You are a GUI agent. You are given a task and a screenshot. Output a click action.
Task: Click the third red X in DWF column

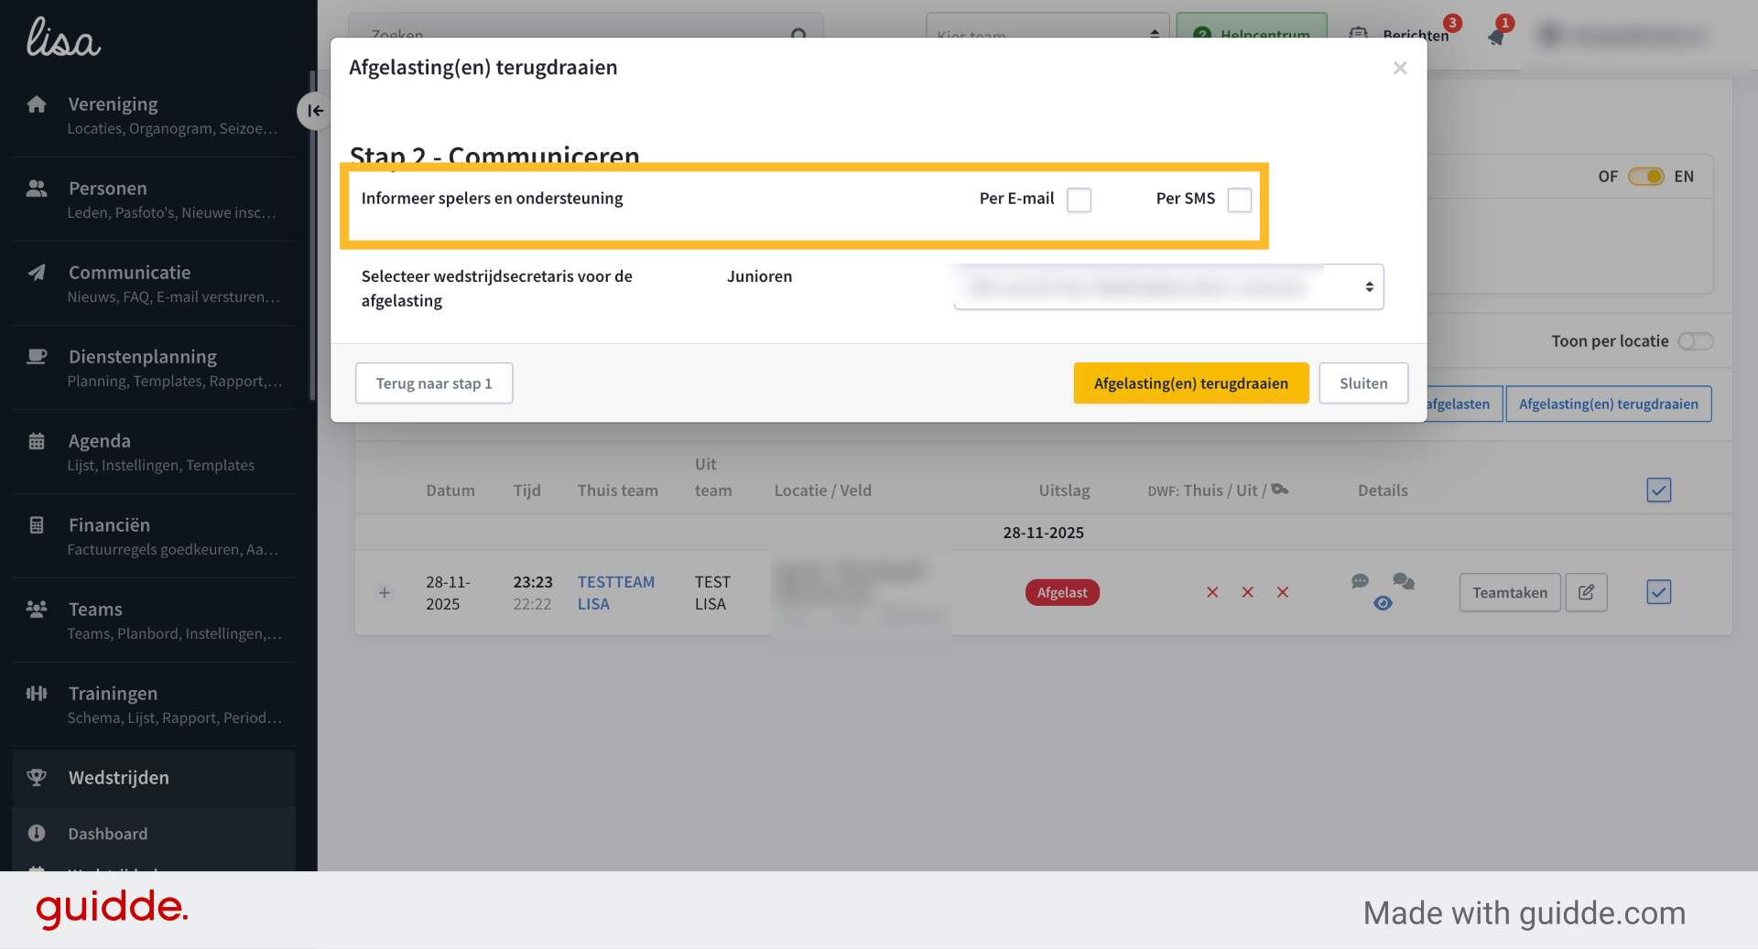click(x=1283, y=592)
